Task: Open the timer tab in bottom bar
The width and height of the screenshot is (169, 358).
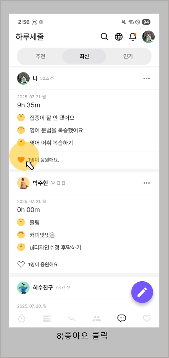Action: pos(22,318)
